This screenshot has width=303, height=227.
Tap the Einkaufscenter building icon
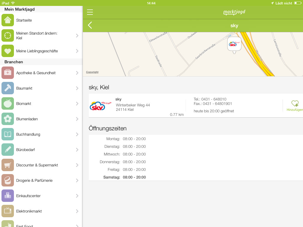click(8, 196)
